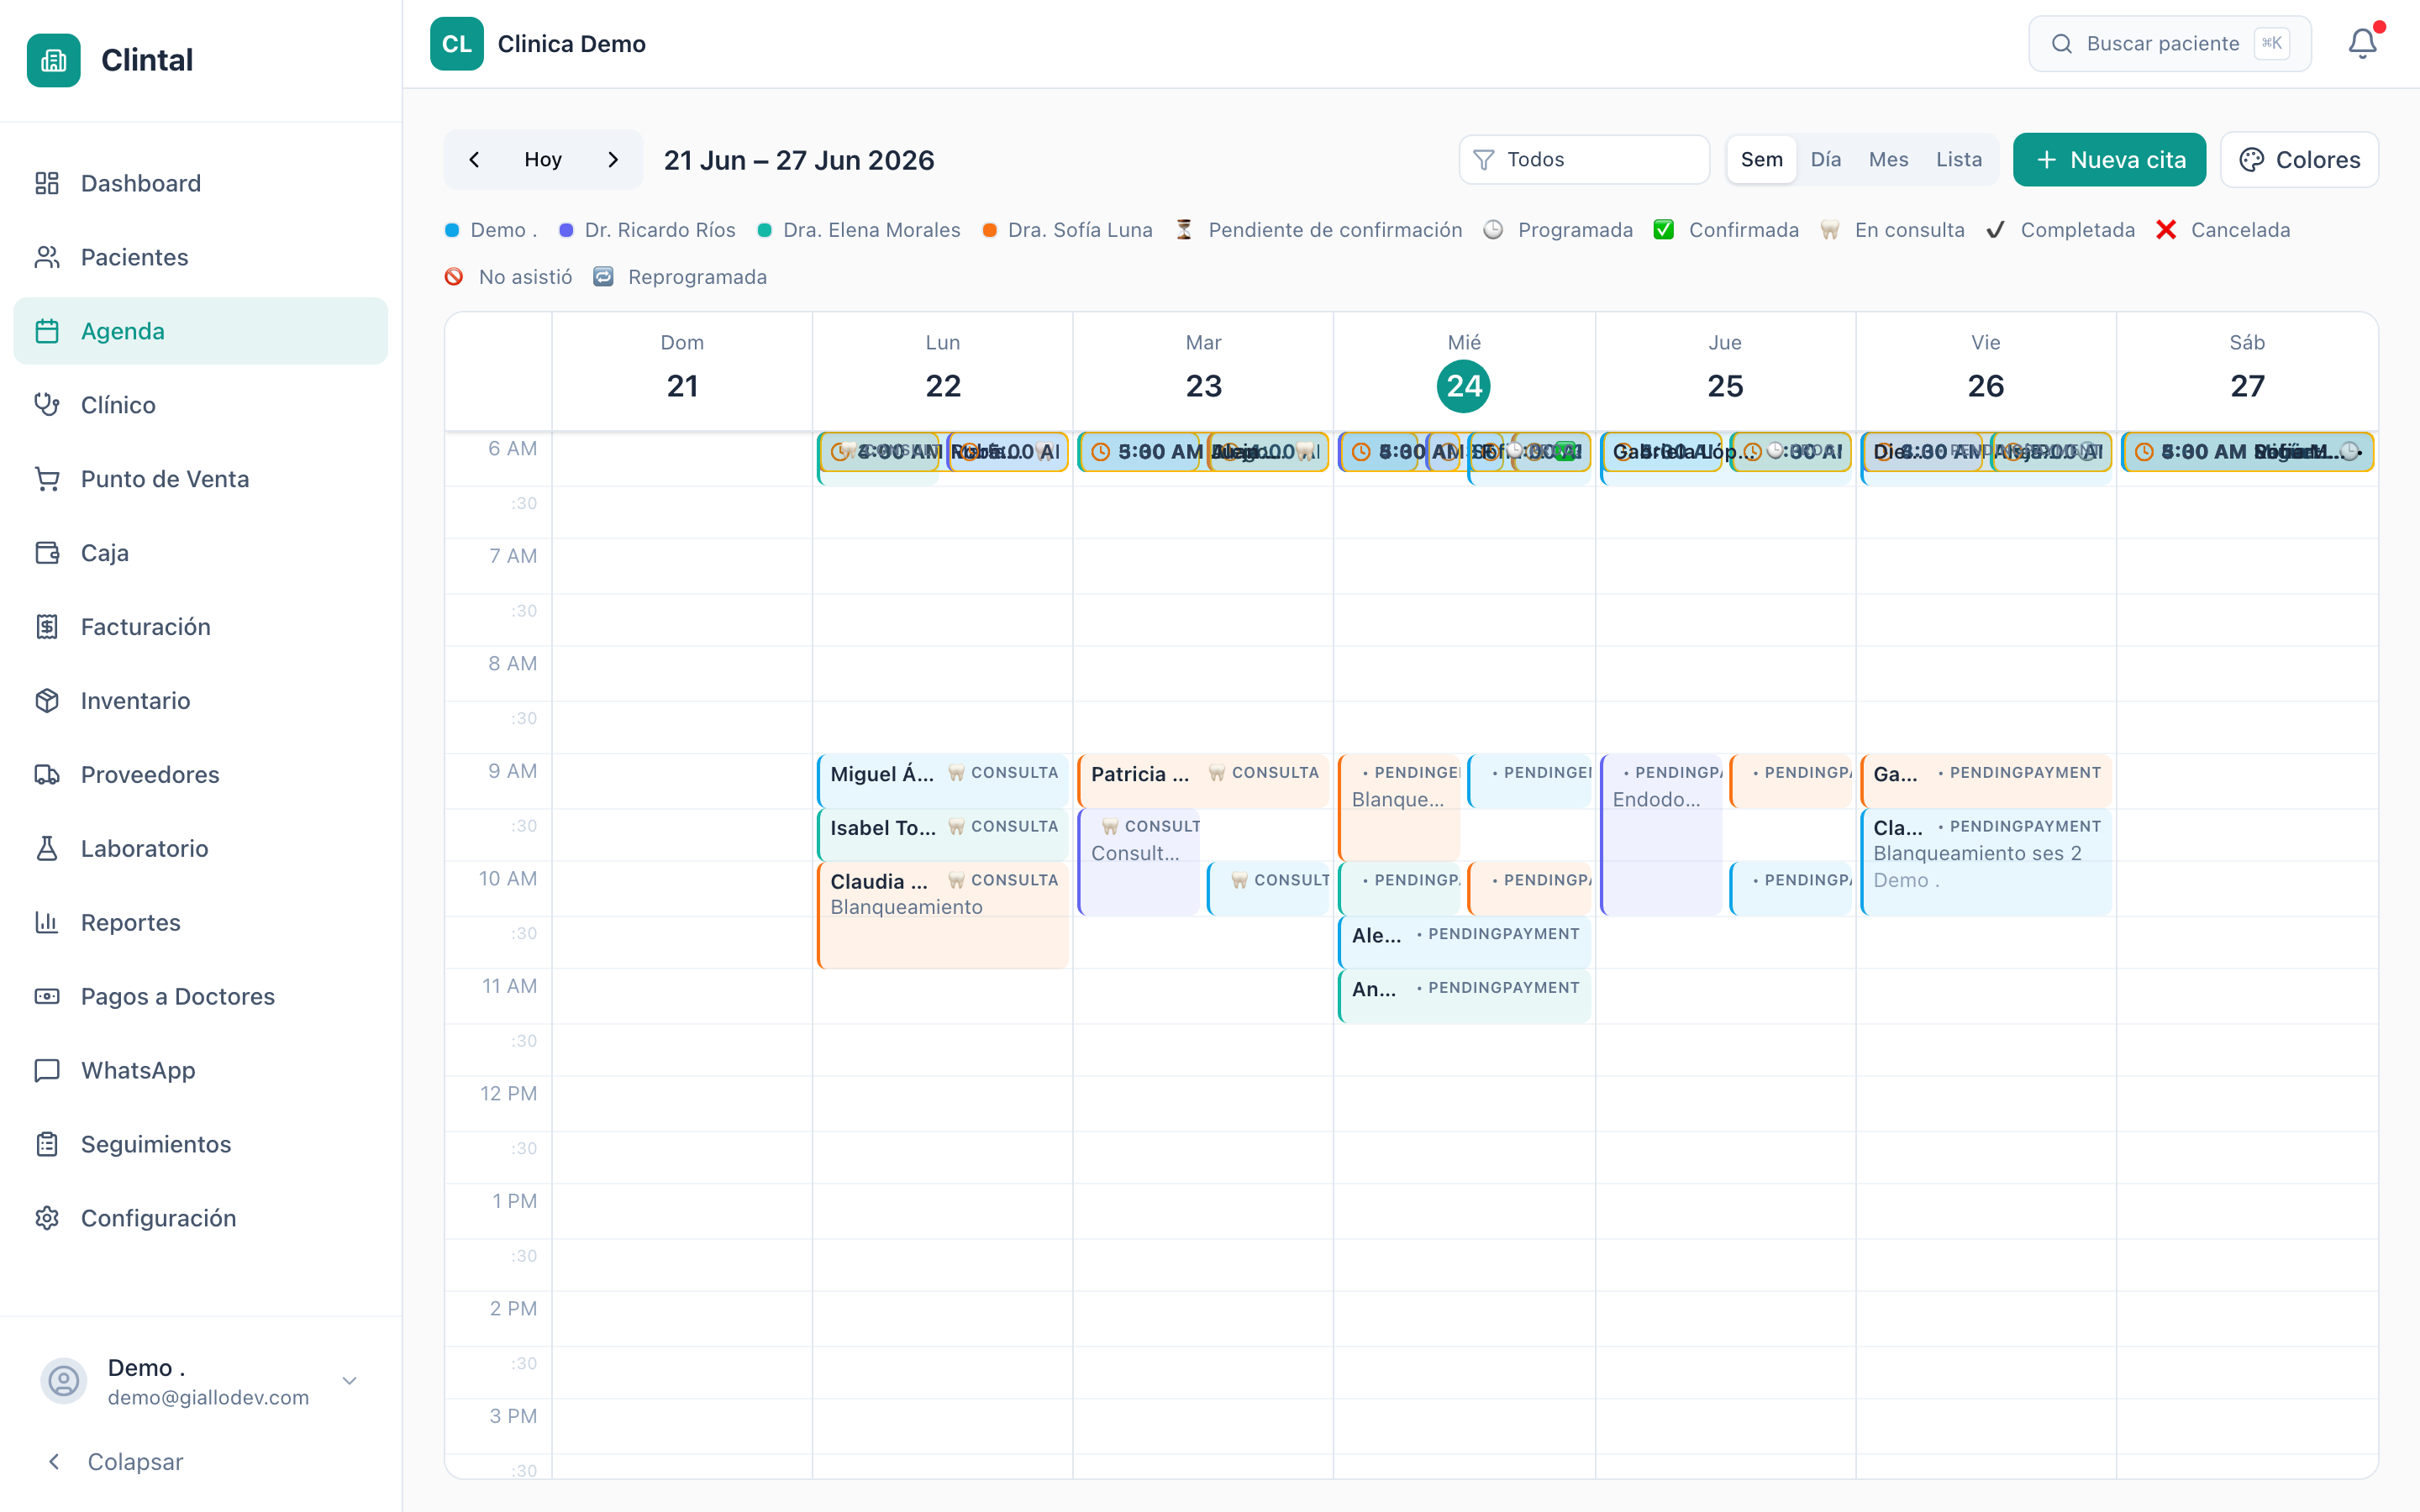Click the Reprogramada legend entry
The image size is (2420, 1512).
680,277
